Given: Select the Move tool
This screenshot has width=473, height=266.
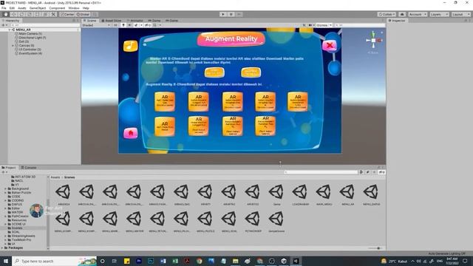Looking at the screenshot, I should [13, 14].
